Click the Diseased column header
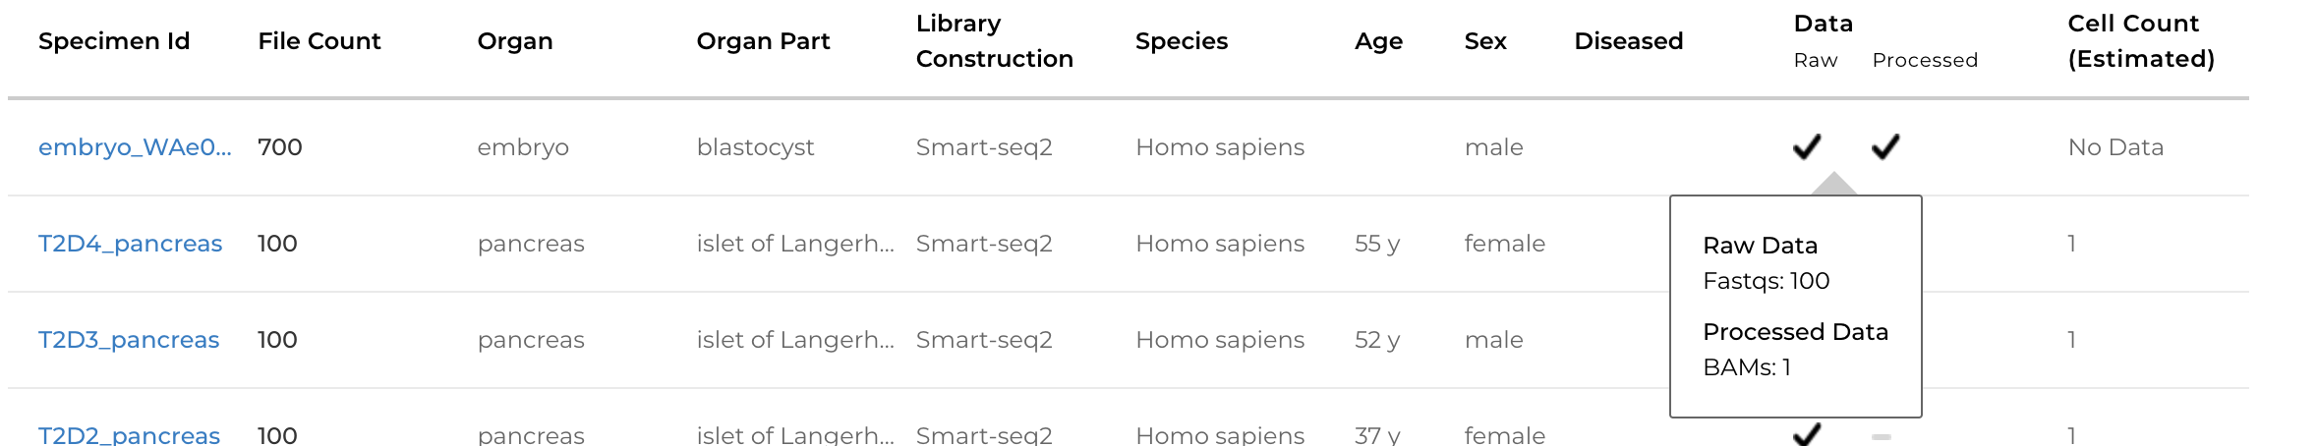Viewport: 2318px width, 446px height. click(1628, 41)
